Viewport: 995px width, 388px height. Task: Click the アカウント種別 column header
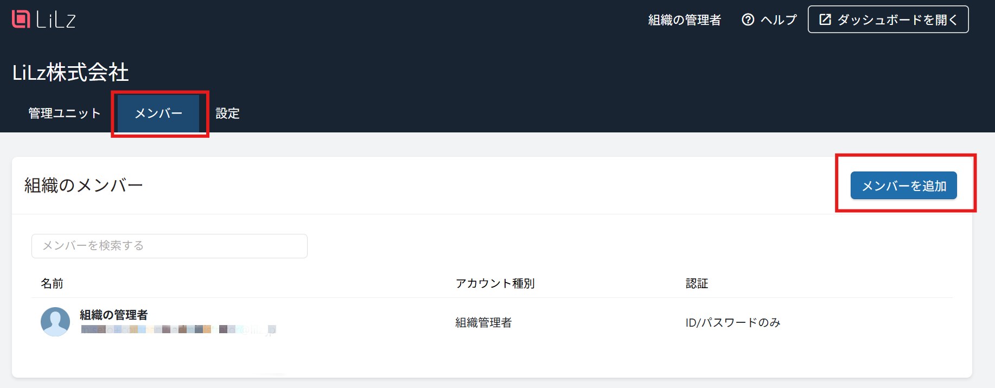click(495, 283)
